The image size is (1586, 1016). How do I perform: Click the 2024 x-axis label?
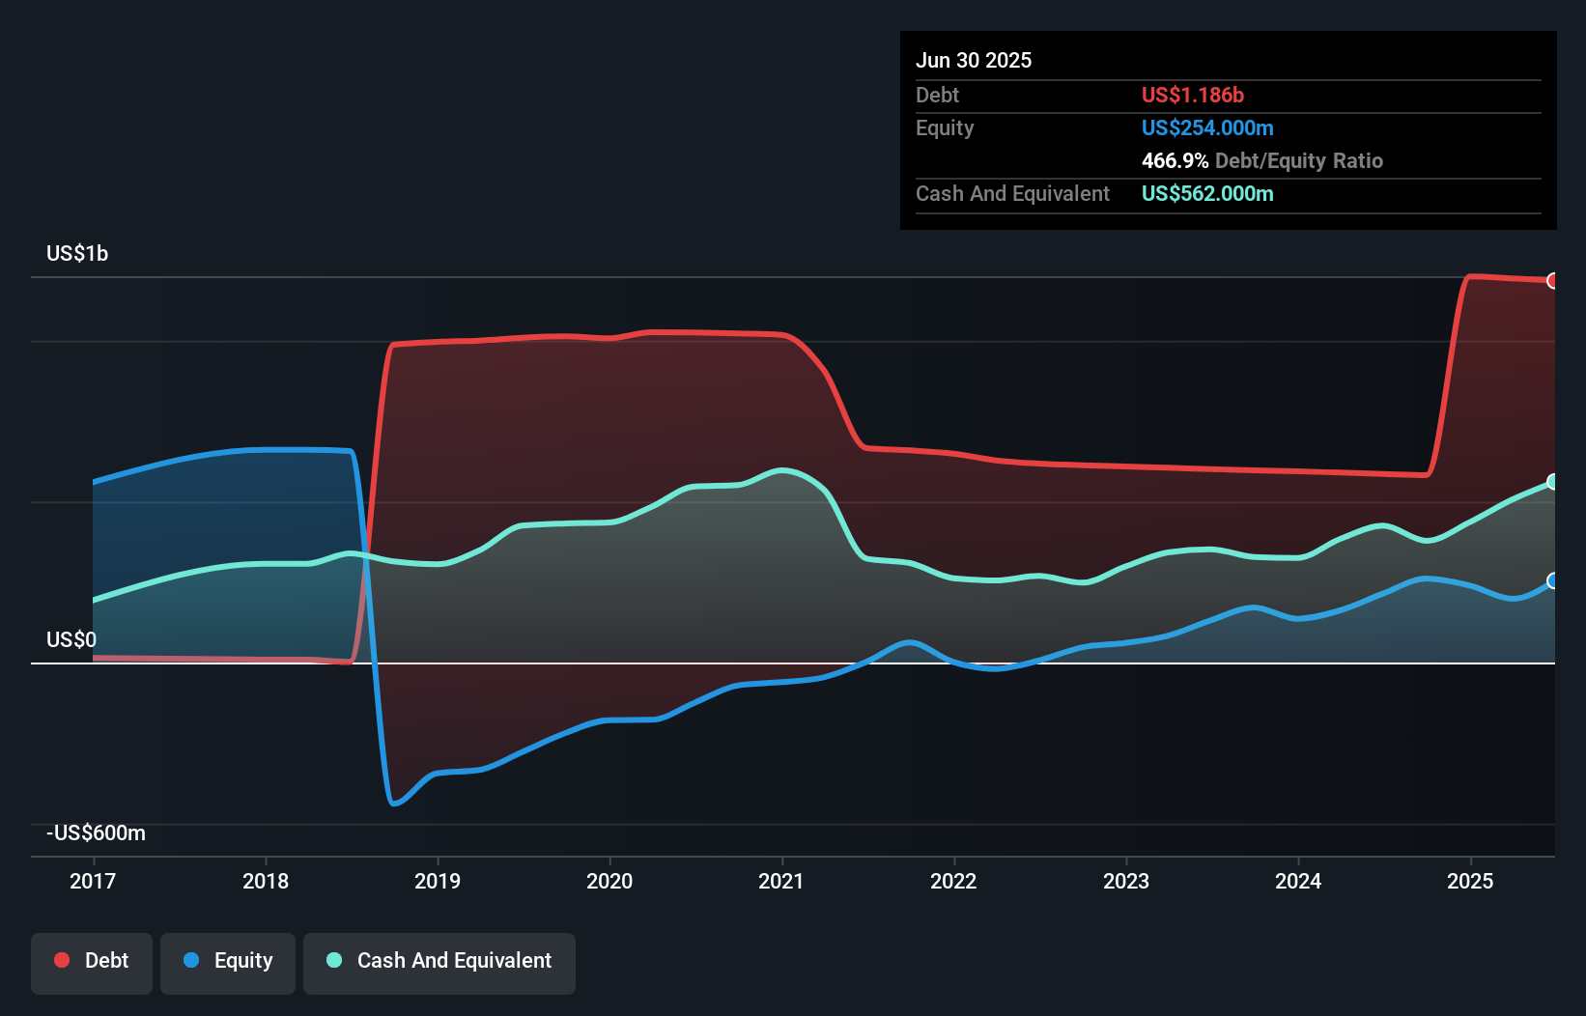click(x=1298, y=881)
